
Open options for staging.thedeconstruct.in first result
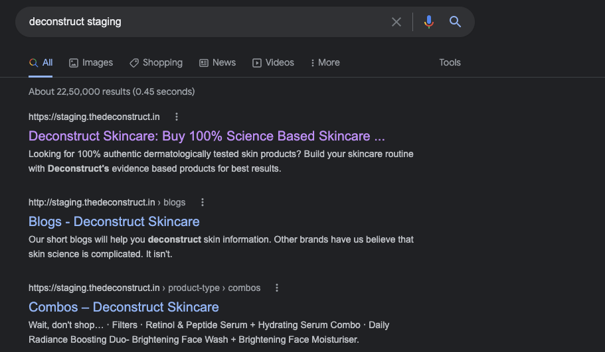177,117
